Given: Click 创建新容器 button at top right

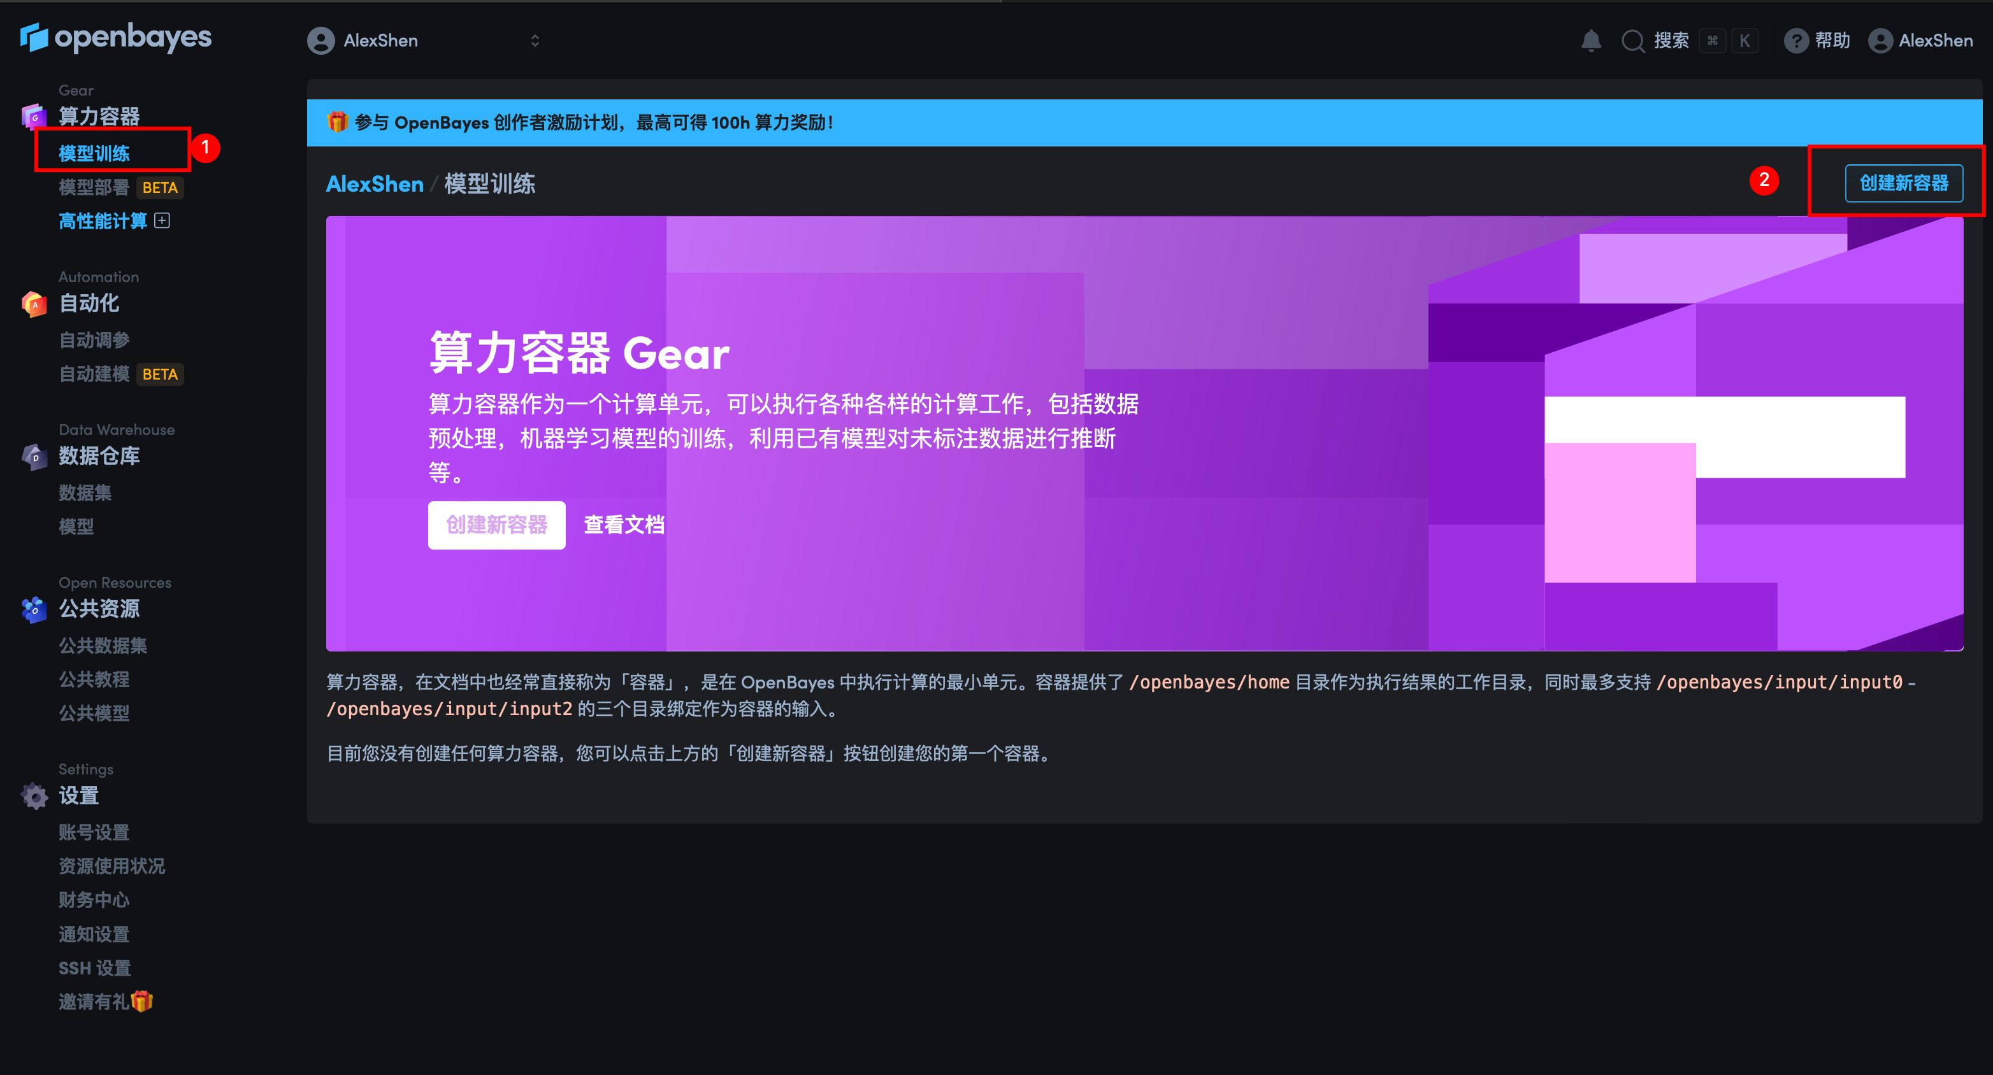Looking at the screenshot, I should [1903, 183].
